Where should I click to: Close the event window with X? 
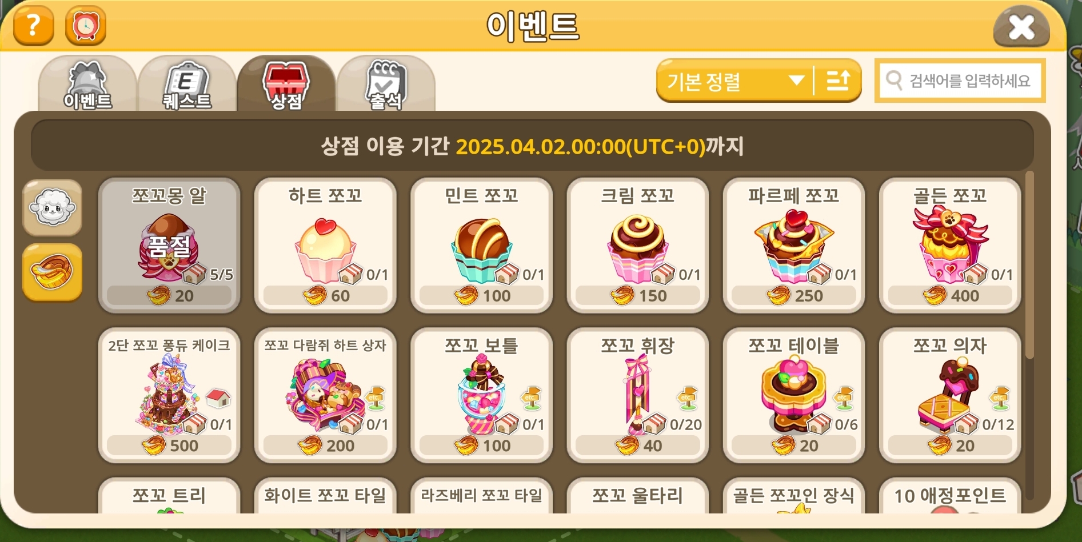[1021, 27]
